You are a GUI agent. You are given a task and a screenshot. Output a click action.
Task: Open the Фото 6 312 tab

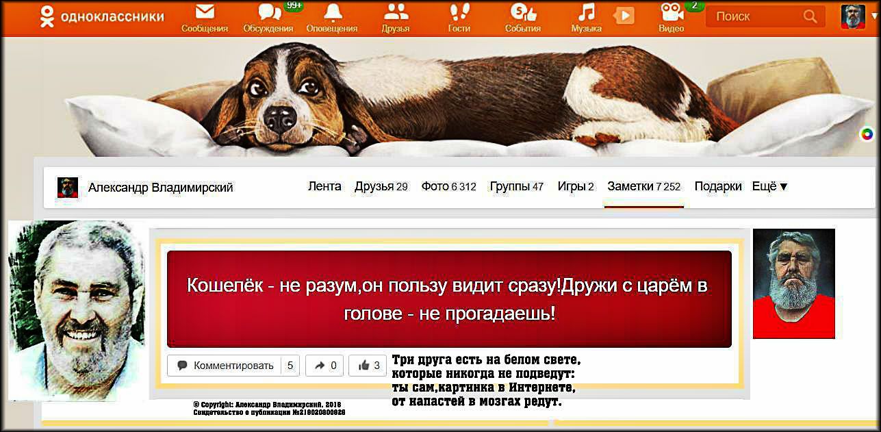pos(448,186)
